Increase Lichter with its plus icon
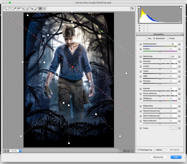 click(179, 67)
